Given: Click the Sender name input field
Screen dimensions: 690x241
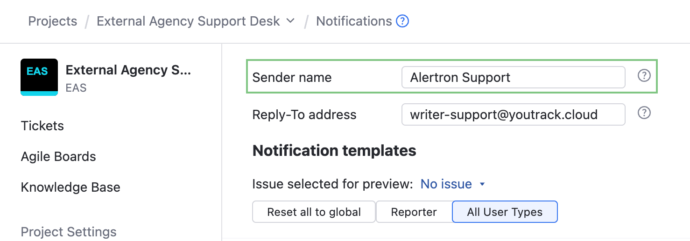Looking at the screenshot, I should click(x=513, y=77).
